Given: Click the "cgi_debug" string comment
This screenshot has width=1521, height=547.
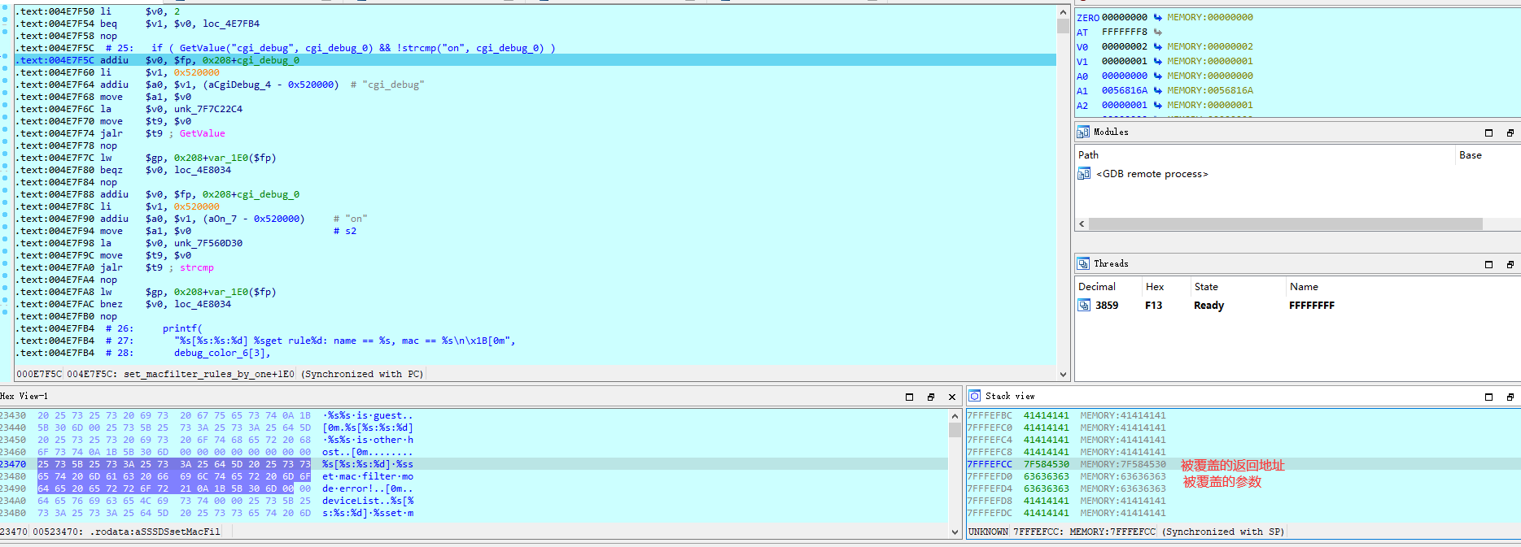Looking at the screenshot, I should pos(387,85).
